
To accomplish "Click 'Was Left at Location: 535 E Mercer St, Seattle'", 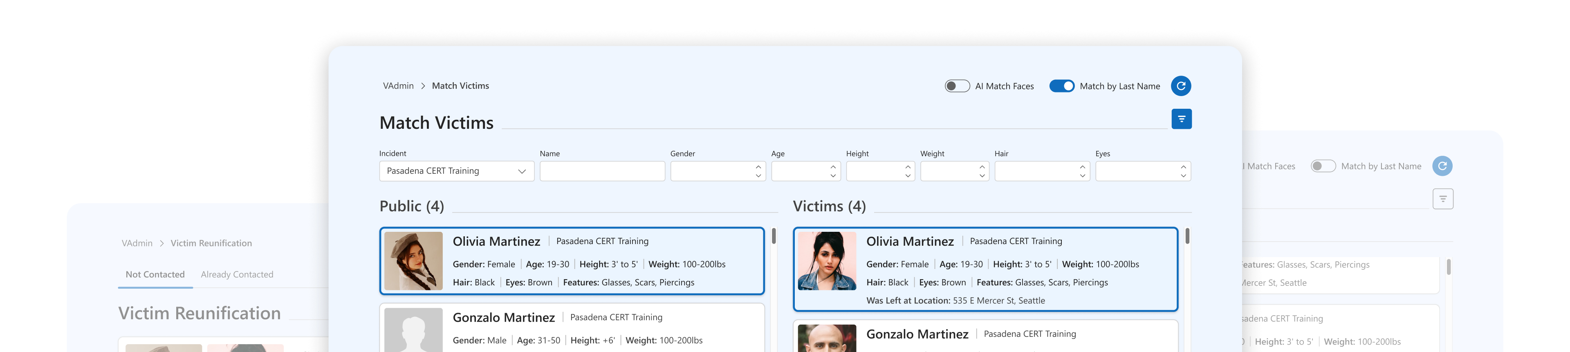I will (955, 301).
